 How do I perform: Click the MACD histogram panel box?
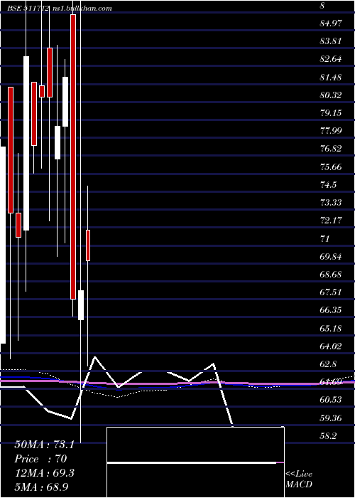click(x=195, y=462)
